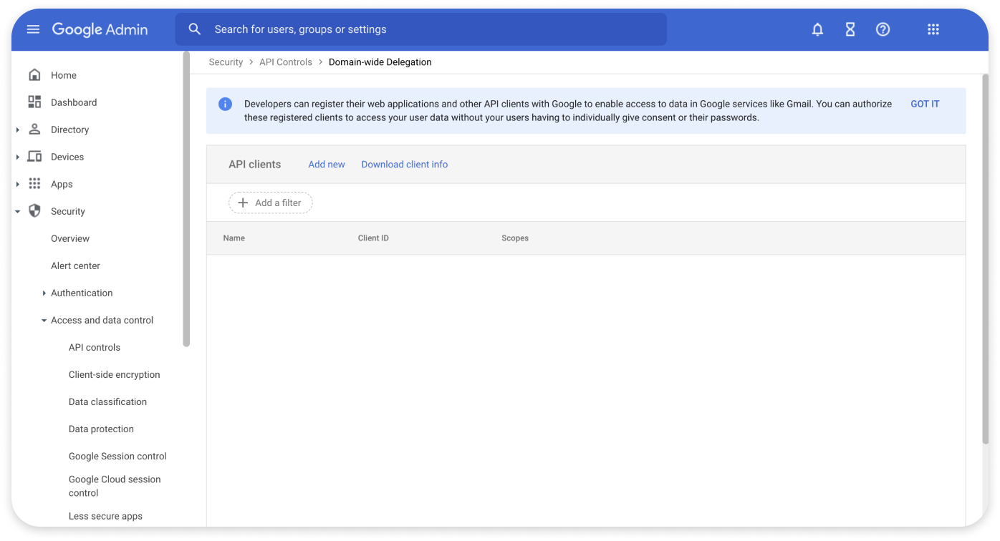This screenshot has height=541, width=1000.
Task: Click the main page scrollbar
Action: pos(985,258)
